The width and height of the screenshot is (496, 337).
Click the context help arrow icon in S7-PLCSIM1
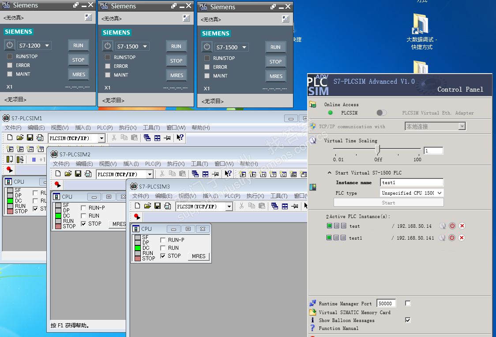180,137
